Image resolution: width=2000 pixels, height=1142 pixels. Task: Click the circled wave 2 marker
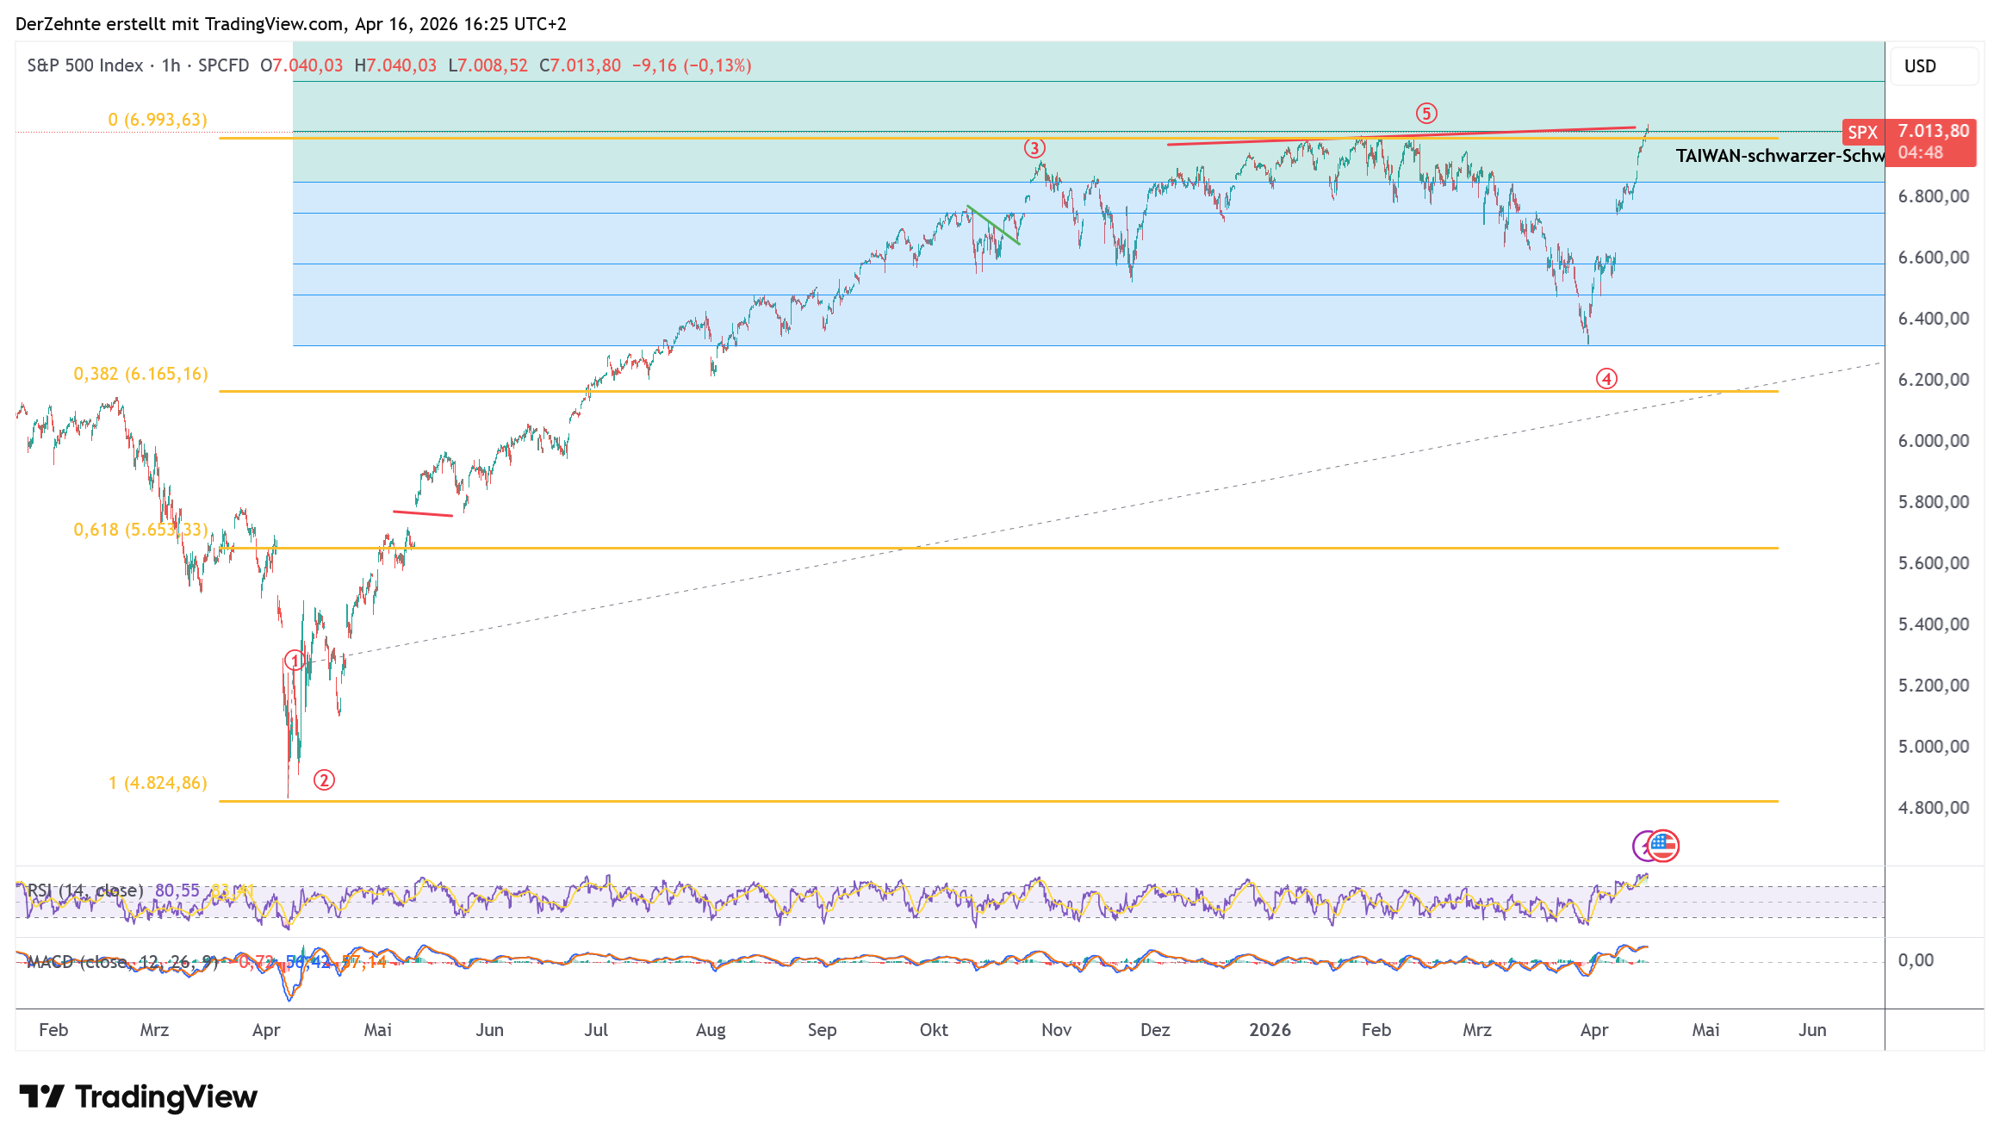pyautogui.click(x=324, y=780)
